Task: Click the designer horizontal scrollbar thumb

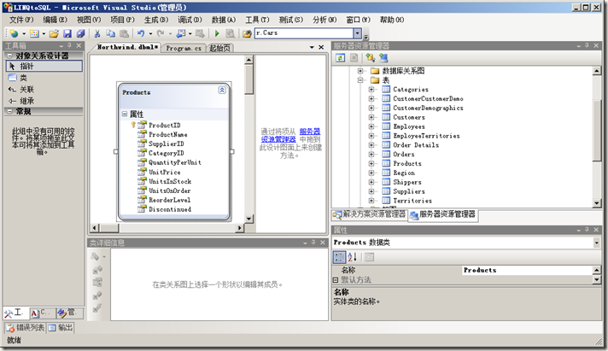Action: coord(108,228)
